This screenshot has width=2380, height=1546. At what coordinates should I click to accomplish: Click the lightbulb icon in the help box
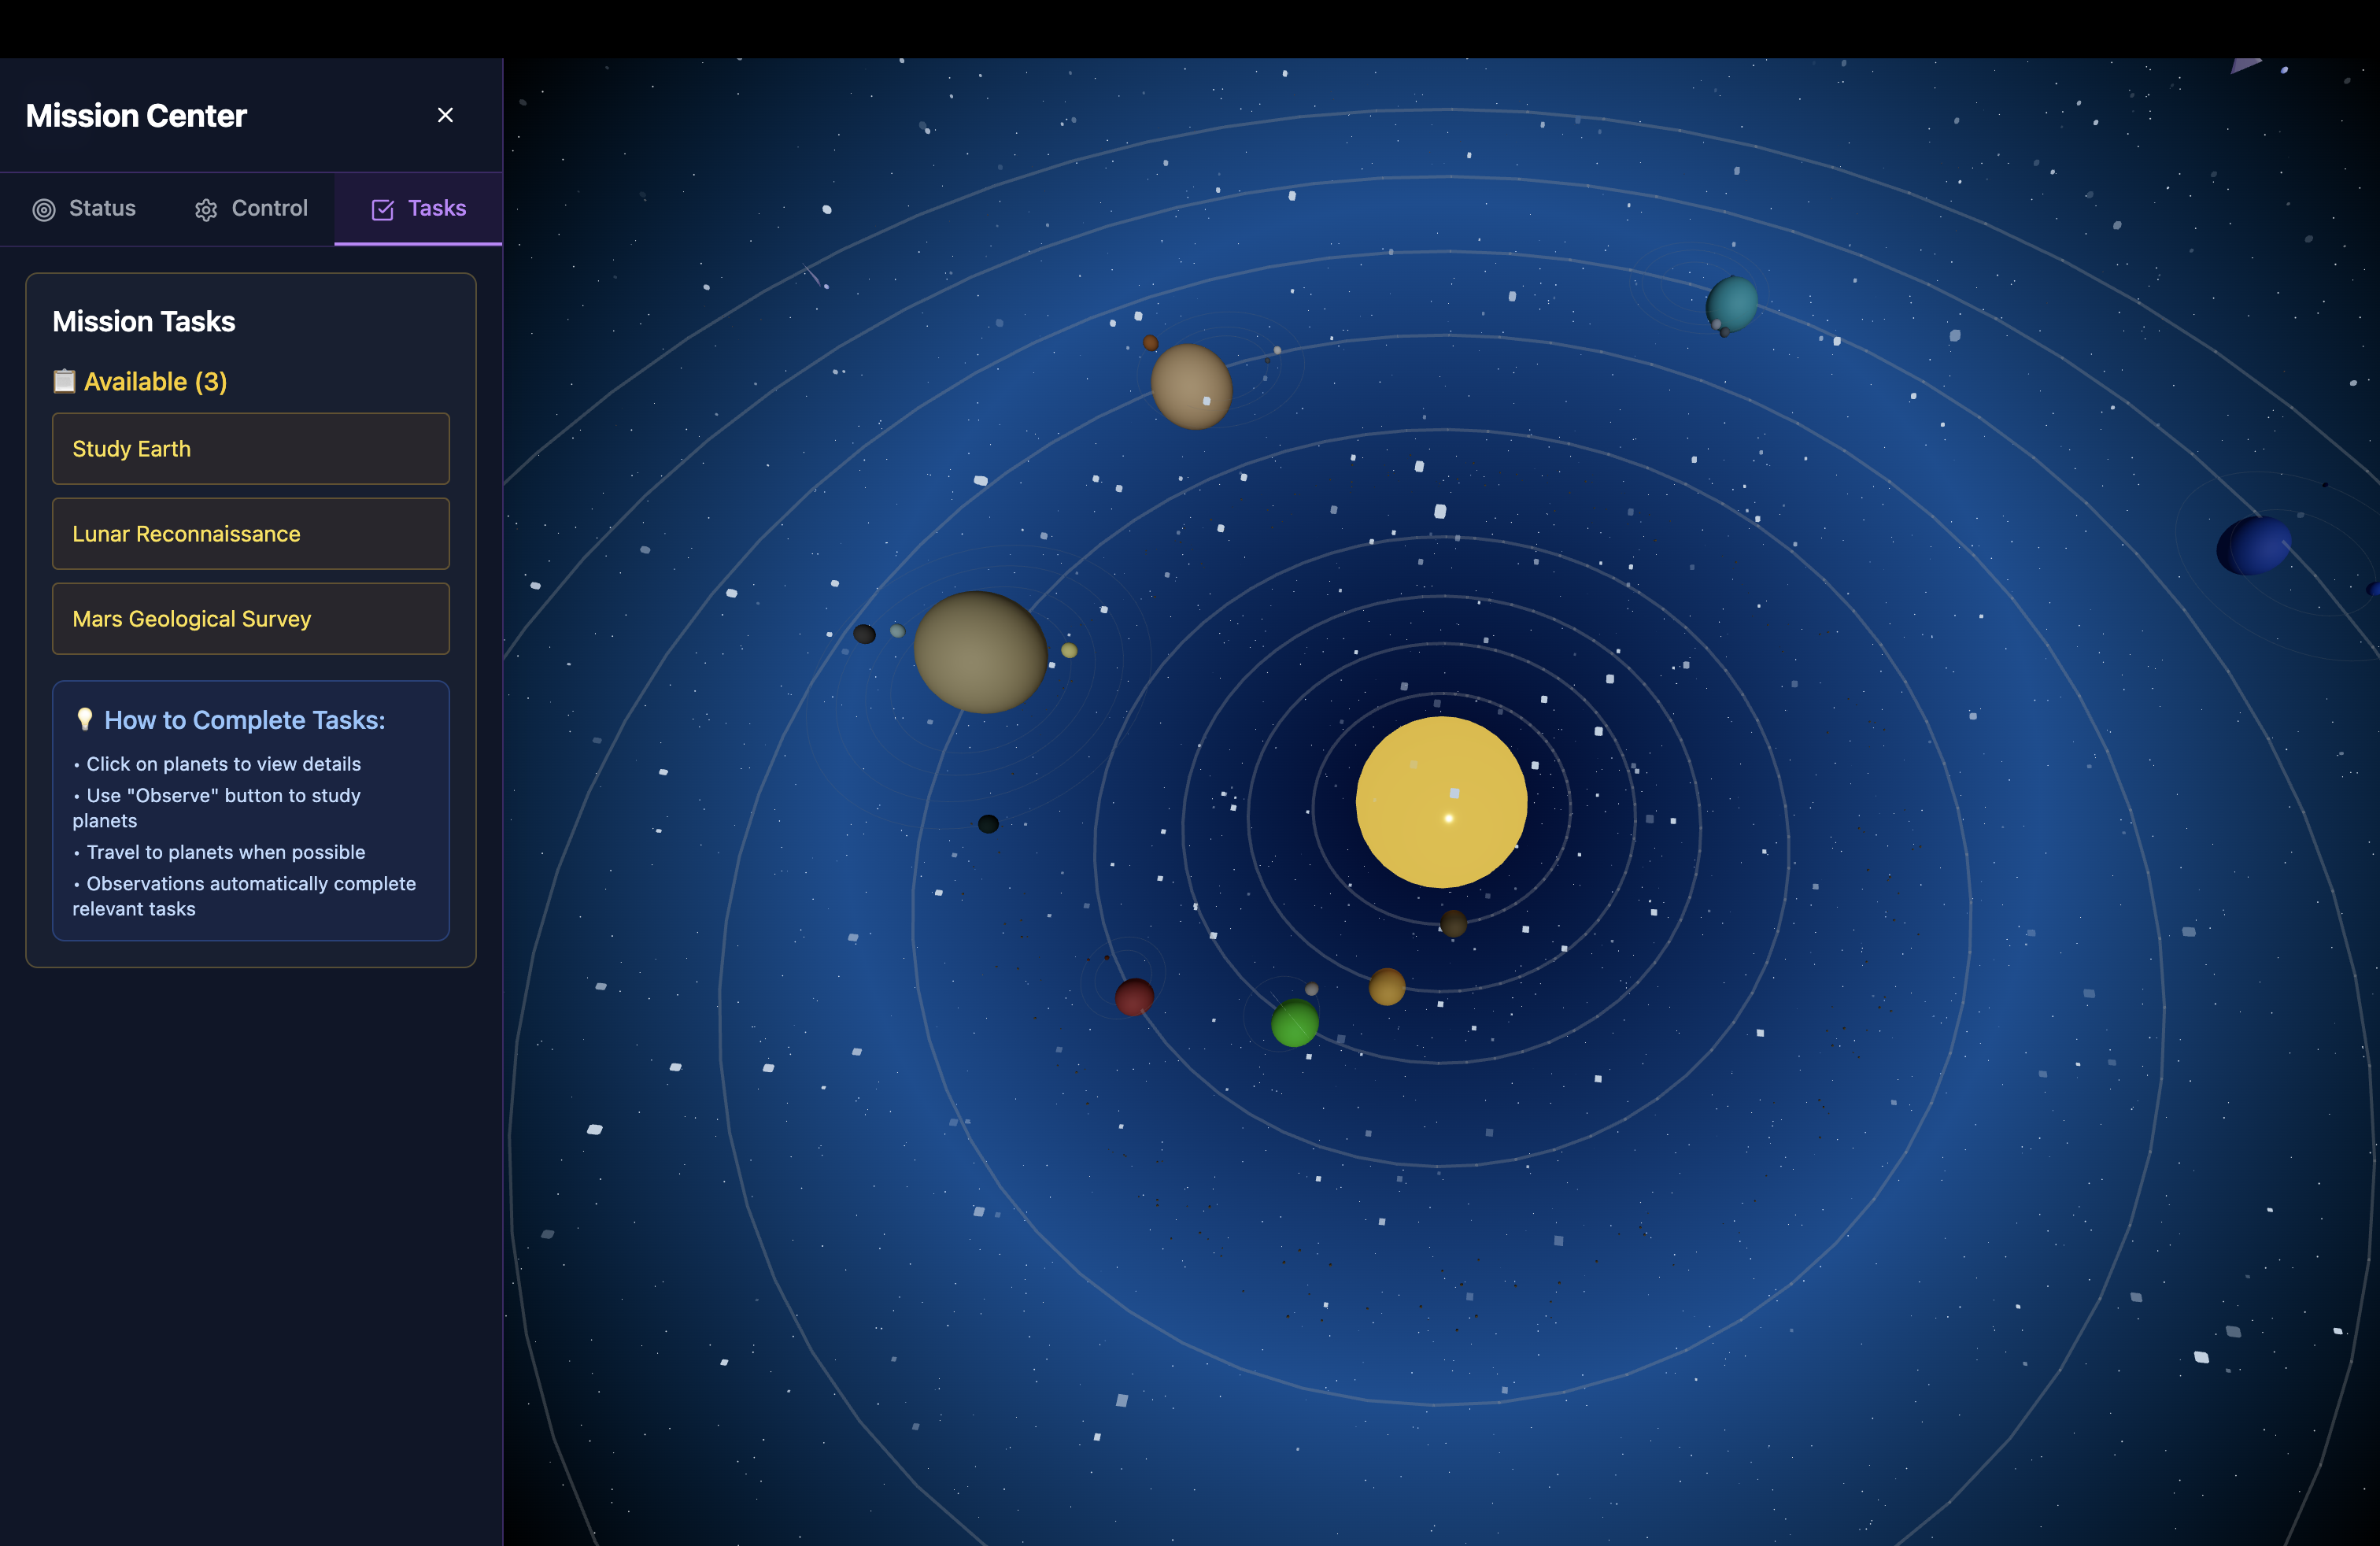click(x=85, y=719)
